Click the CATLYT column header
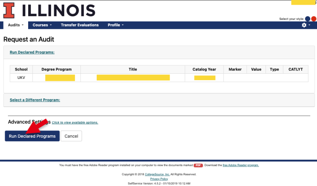 point(296,69)
